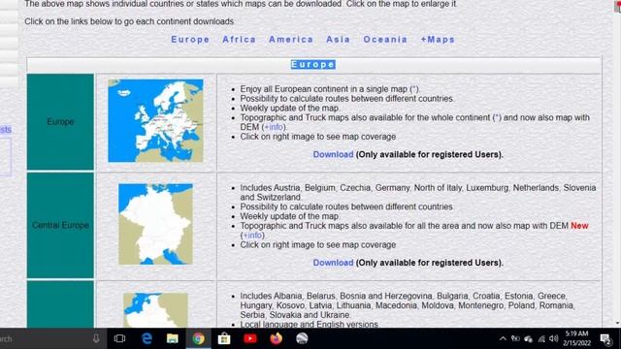The width and height of the screenshot is (621, 349).
Task: Click Download link for Central Europe map
Action: pos(333,263)
